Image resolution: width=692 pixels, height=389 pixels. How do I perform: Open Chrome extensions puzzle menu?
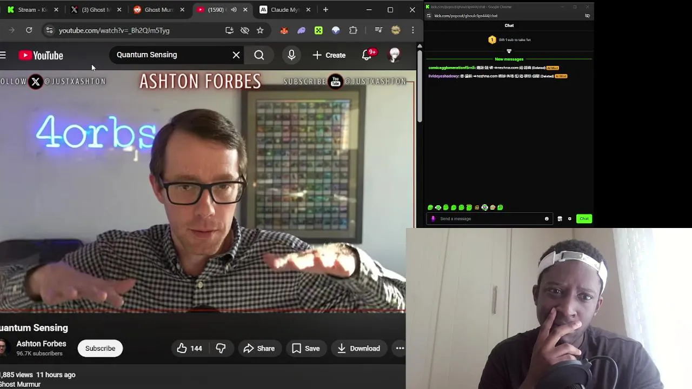tap(353, 30)
